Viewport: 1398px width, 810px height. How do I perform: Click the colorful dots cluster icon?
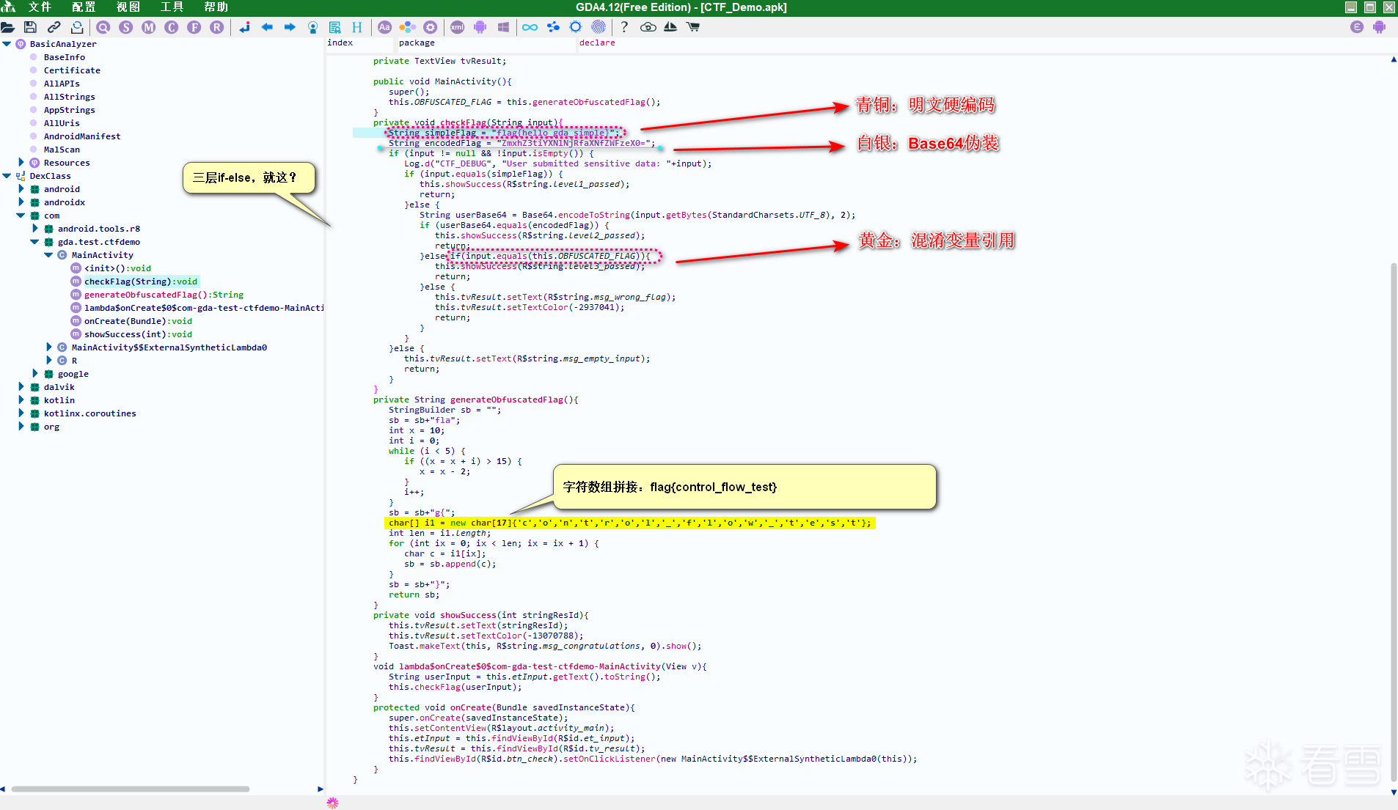point(408,27)
